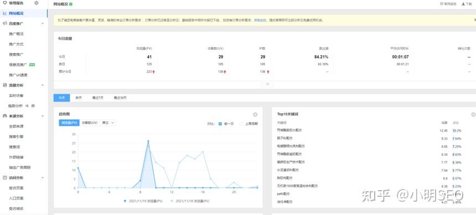Collapse the 来源分析 sidebar section
The width and height of the screenshot is (476, 215).
tap(43, 116)
